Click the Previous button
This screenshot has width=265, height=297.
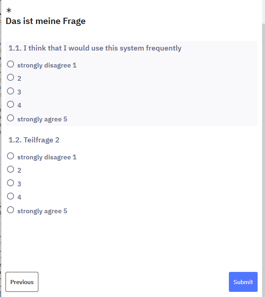pyautogui.click(x=22, y=282)
